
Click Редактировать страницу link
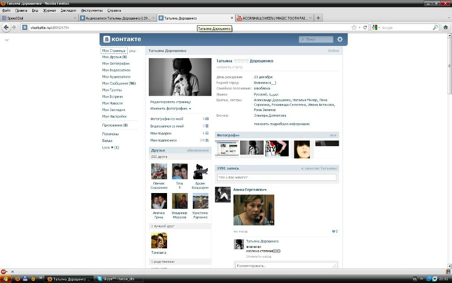coord(170,102)
